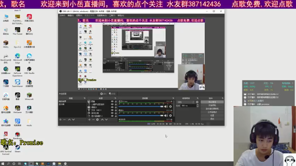Remove the selected source with the minus icon
296x166 pixels.
(x=93, y=120)
